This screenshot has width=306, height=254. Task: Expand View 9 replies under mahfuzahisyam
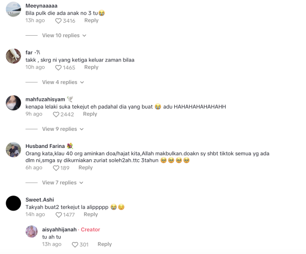(63, 129)
